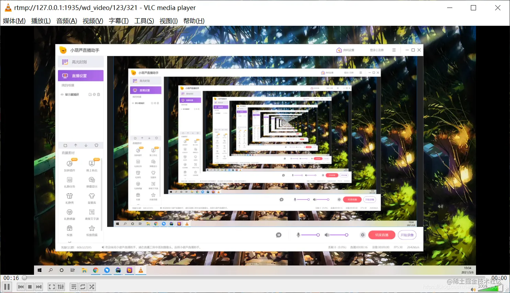Image resolution: width=510 pixels, height=293 pixels.
Task: Stop VLC playback
Action: pos(30,287)
